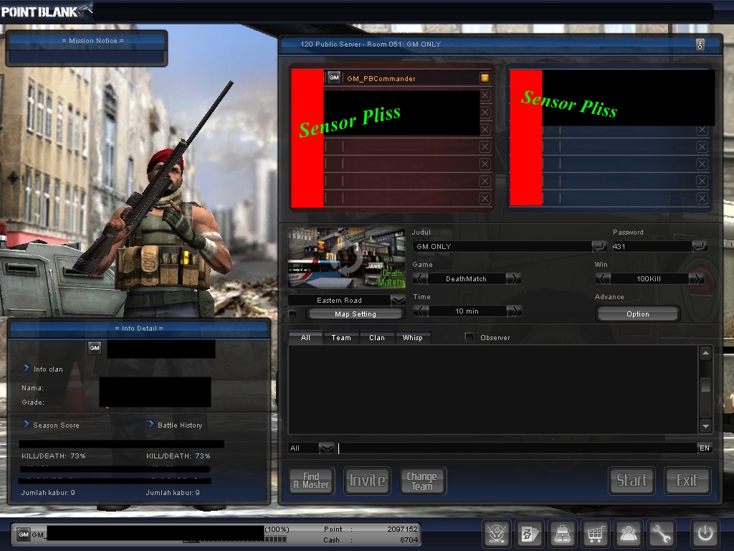Click the 100Kill win value
Image resolution: width=734 pixels, height=551 pixels.
click(649, 279)
